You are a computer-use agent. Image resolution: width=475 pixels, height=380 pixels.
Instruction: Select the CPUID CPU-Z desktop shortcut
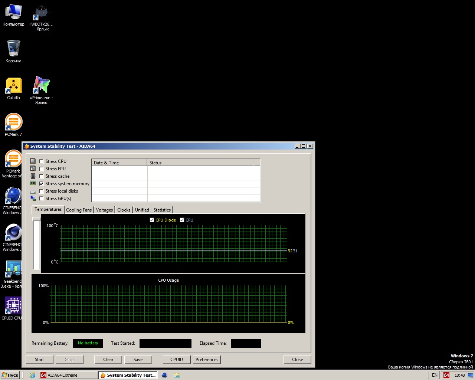pyautogui.click(x=12, y=308)
